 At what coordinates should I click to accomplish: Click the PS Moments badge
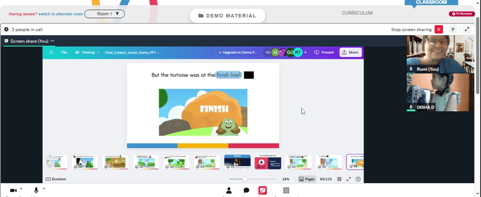462,14
